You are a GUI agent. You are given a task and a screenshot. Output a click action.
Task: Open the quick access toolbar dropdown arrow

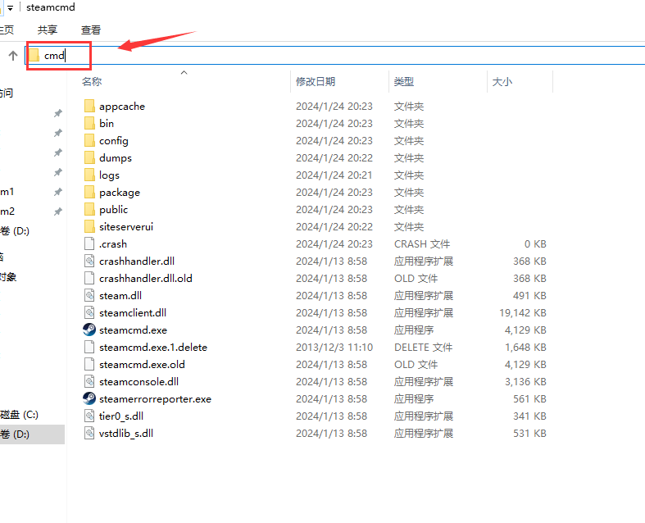11,8
